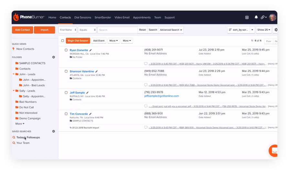Screen dimensions: 289x170
Task: Open Advanced Search dropdown
Action: [x=171, y=30]
